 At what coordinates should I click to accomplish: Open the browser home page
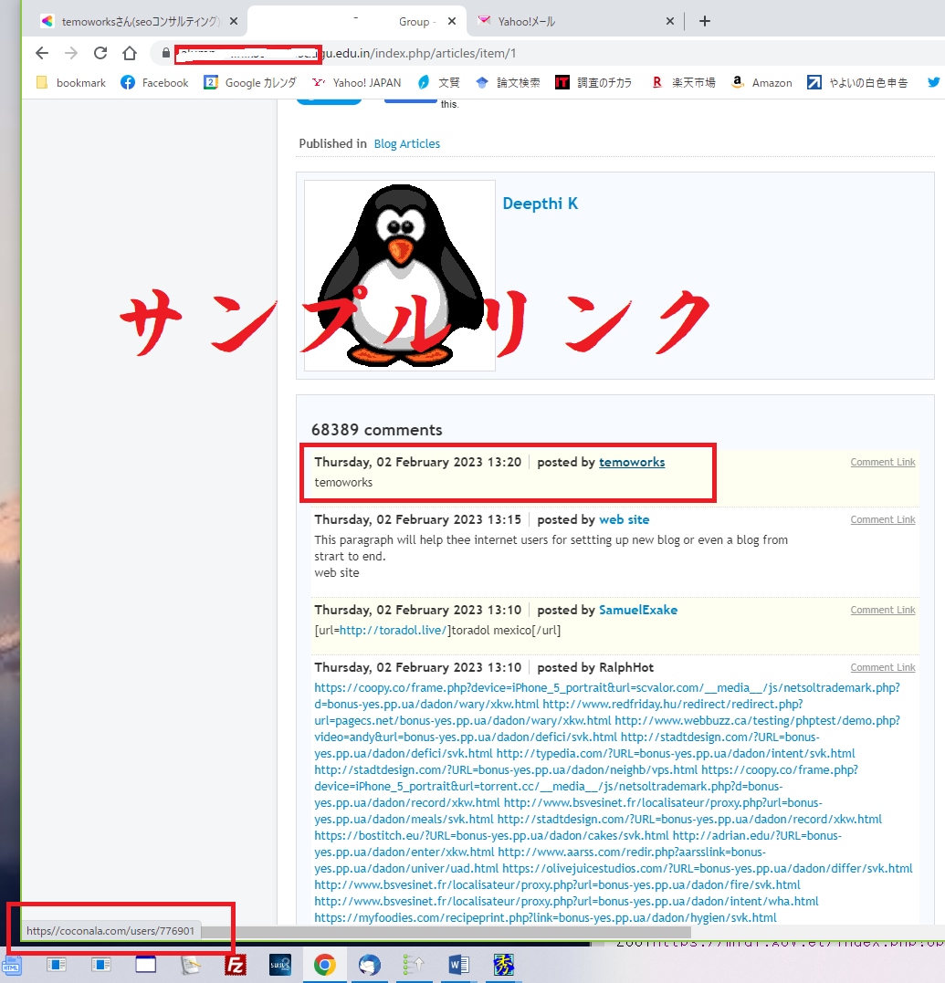[129, 53]
